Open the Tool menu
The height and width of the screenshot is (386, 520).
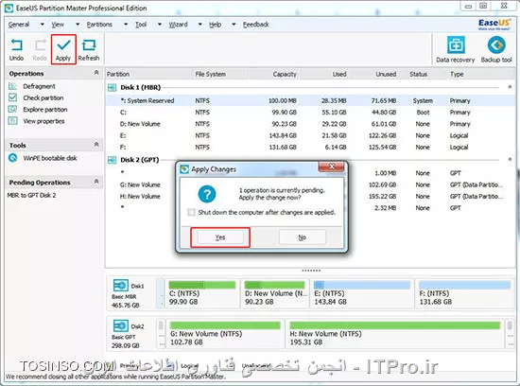(141, 25)
